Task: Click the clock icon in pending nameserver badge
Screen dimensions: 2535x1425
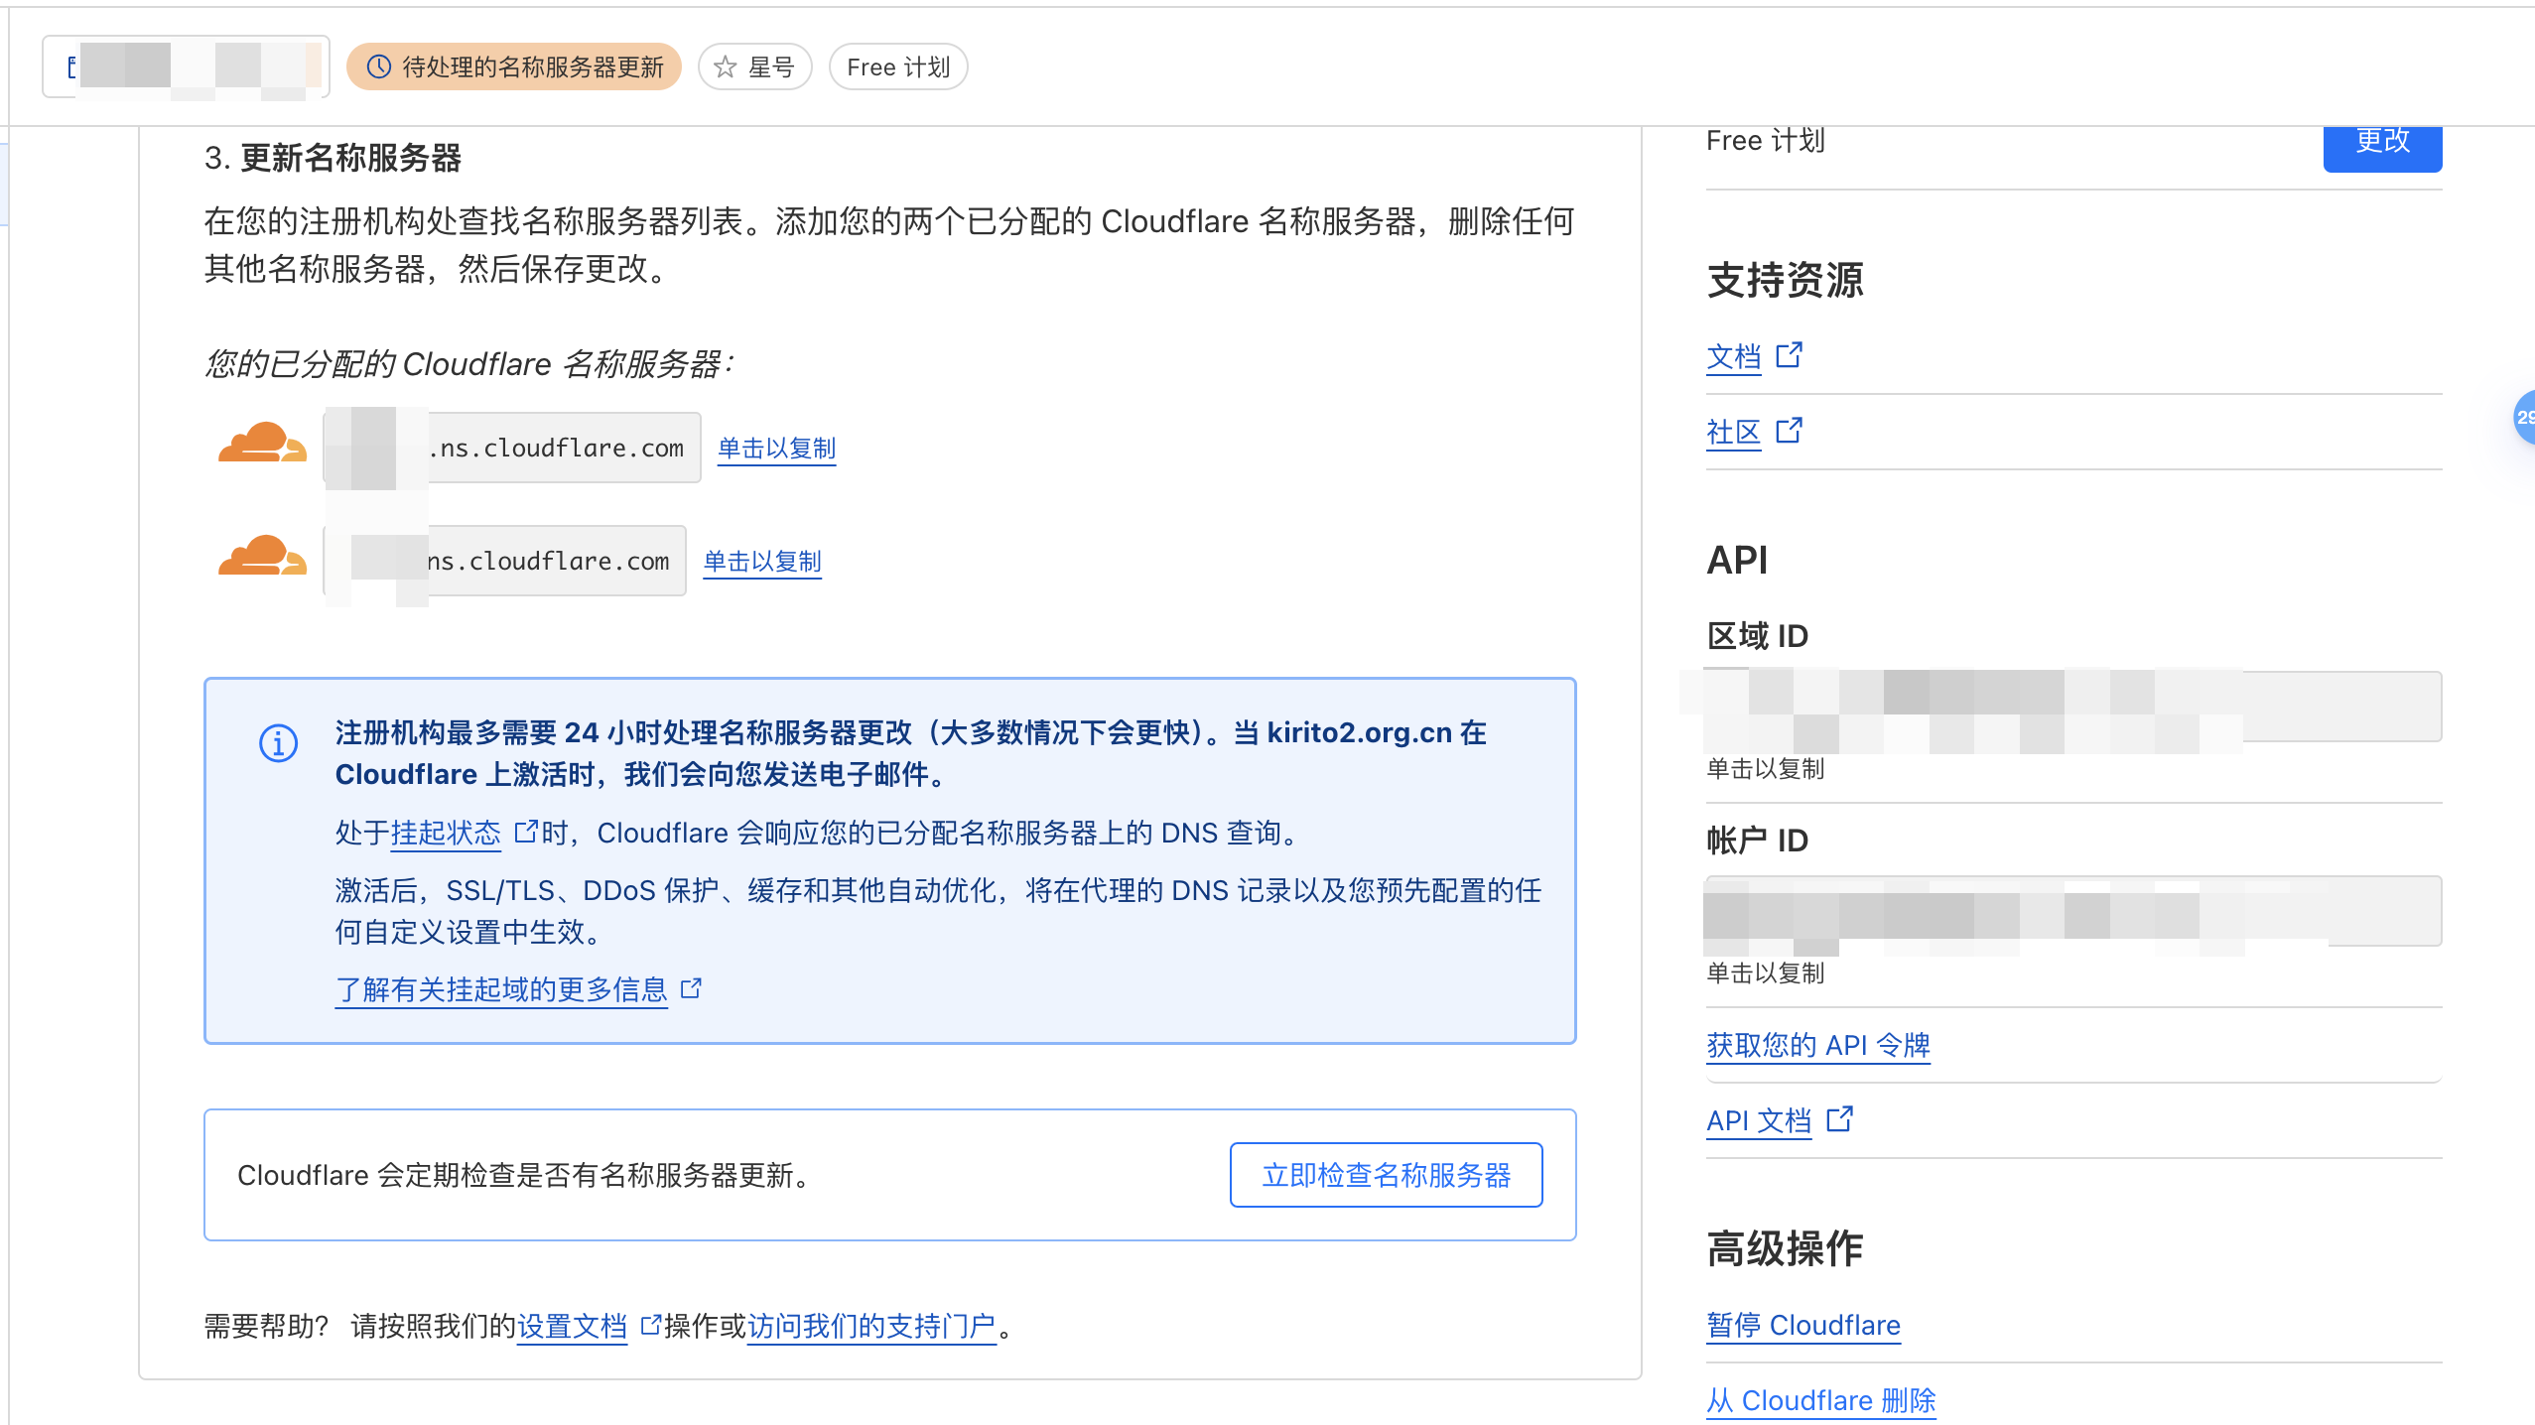Action: pyautogui.click(x=378, y=66)
